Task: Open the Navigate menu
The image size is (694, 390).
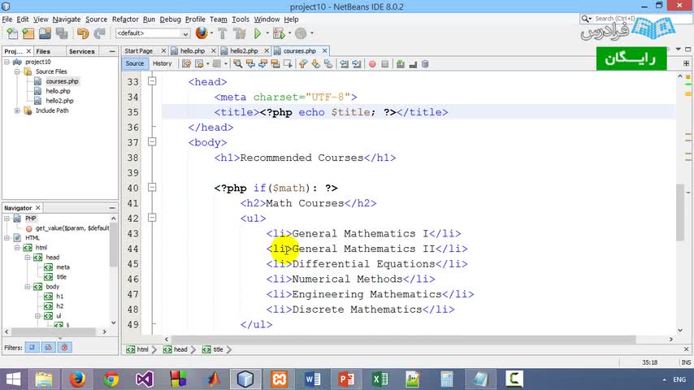Action: [x=67, y=19]
